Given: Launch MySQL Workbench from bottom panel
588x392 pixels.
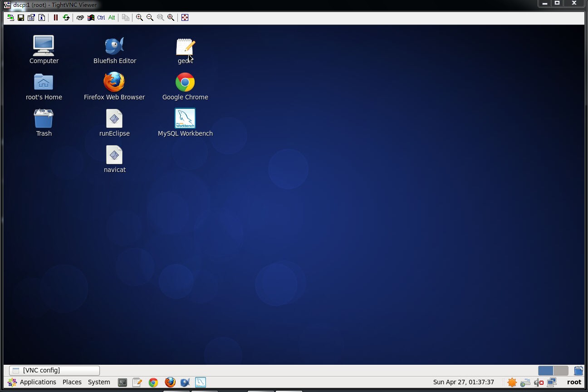Looking at the screenshot, I should 201,382.
